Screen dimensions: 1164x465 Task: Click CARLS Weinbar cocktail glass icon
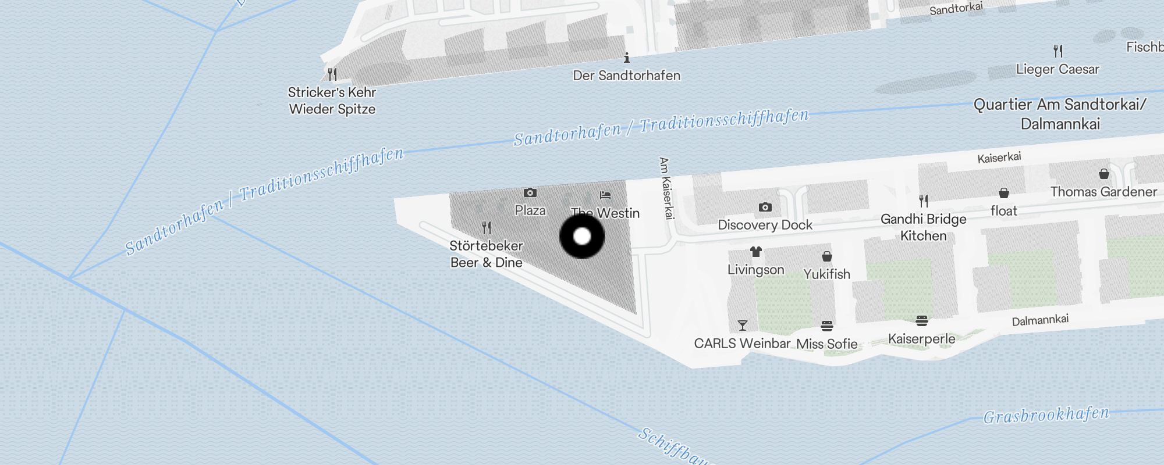[742, 325]
